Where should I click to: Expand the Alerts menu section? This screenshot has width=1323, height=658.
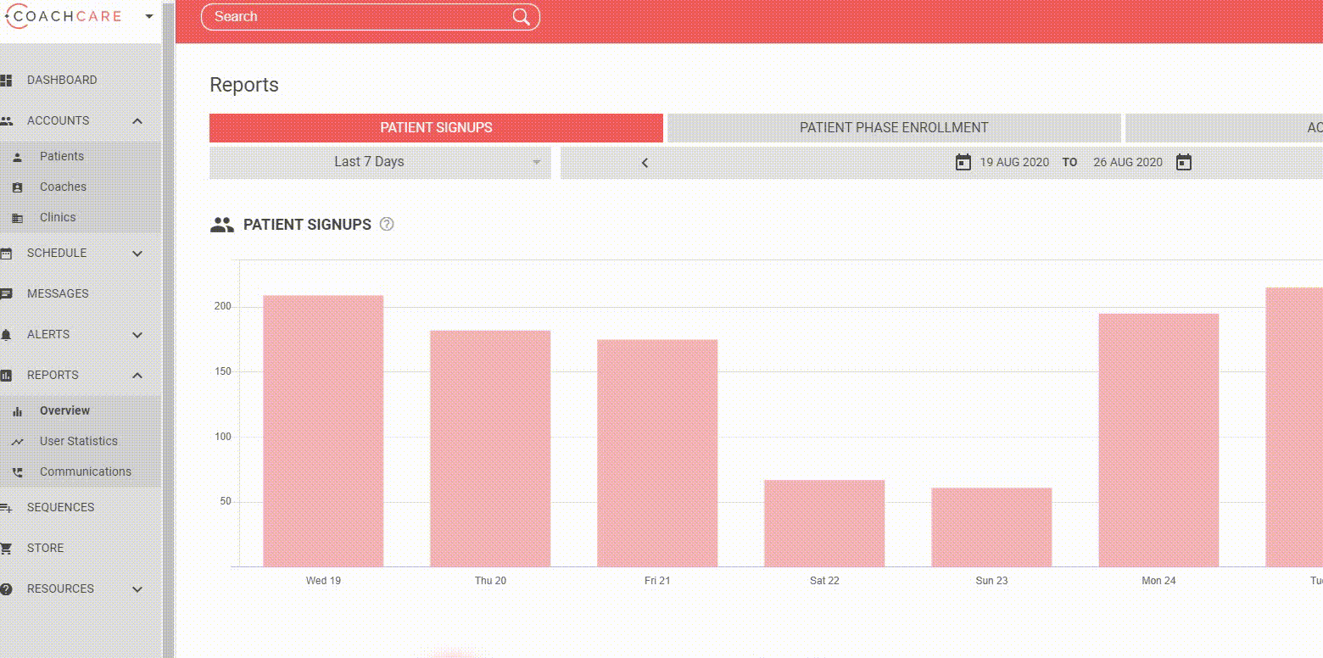[x=137, y=335]
